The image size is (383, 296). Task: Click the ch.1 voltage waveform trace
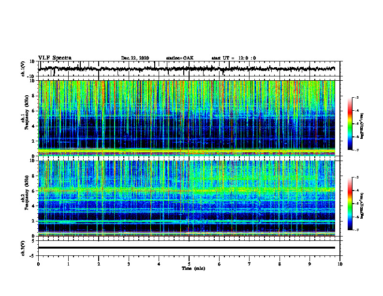point(187,69)
